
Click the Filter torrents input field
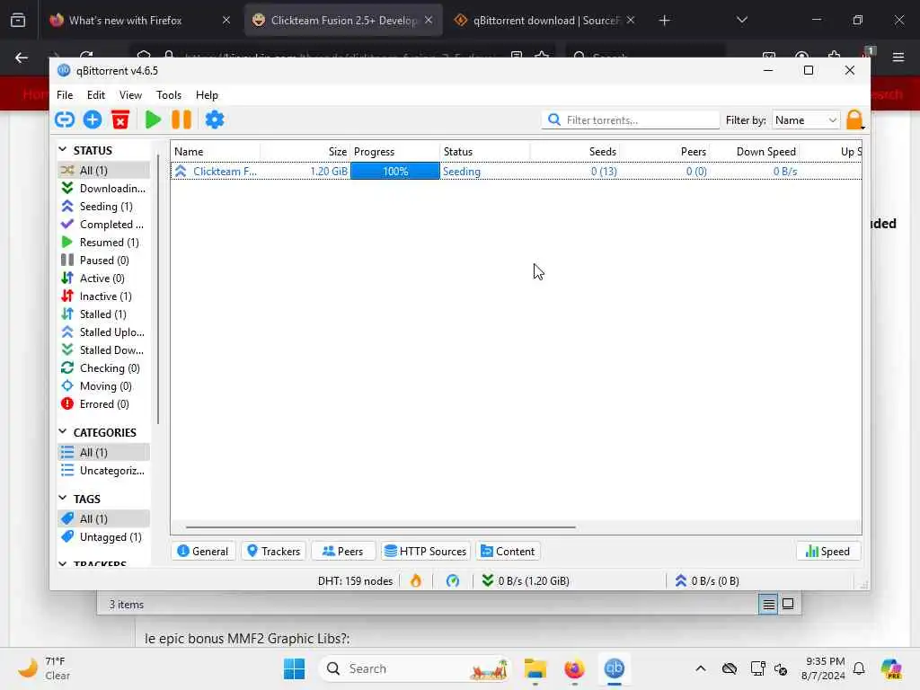click(631, 119)
